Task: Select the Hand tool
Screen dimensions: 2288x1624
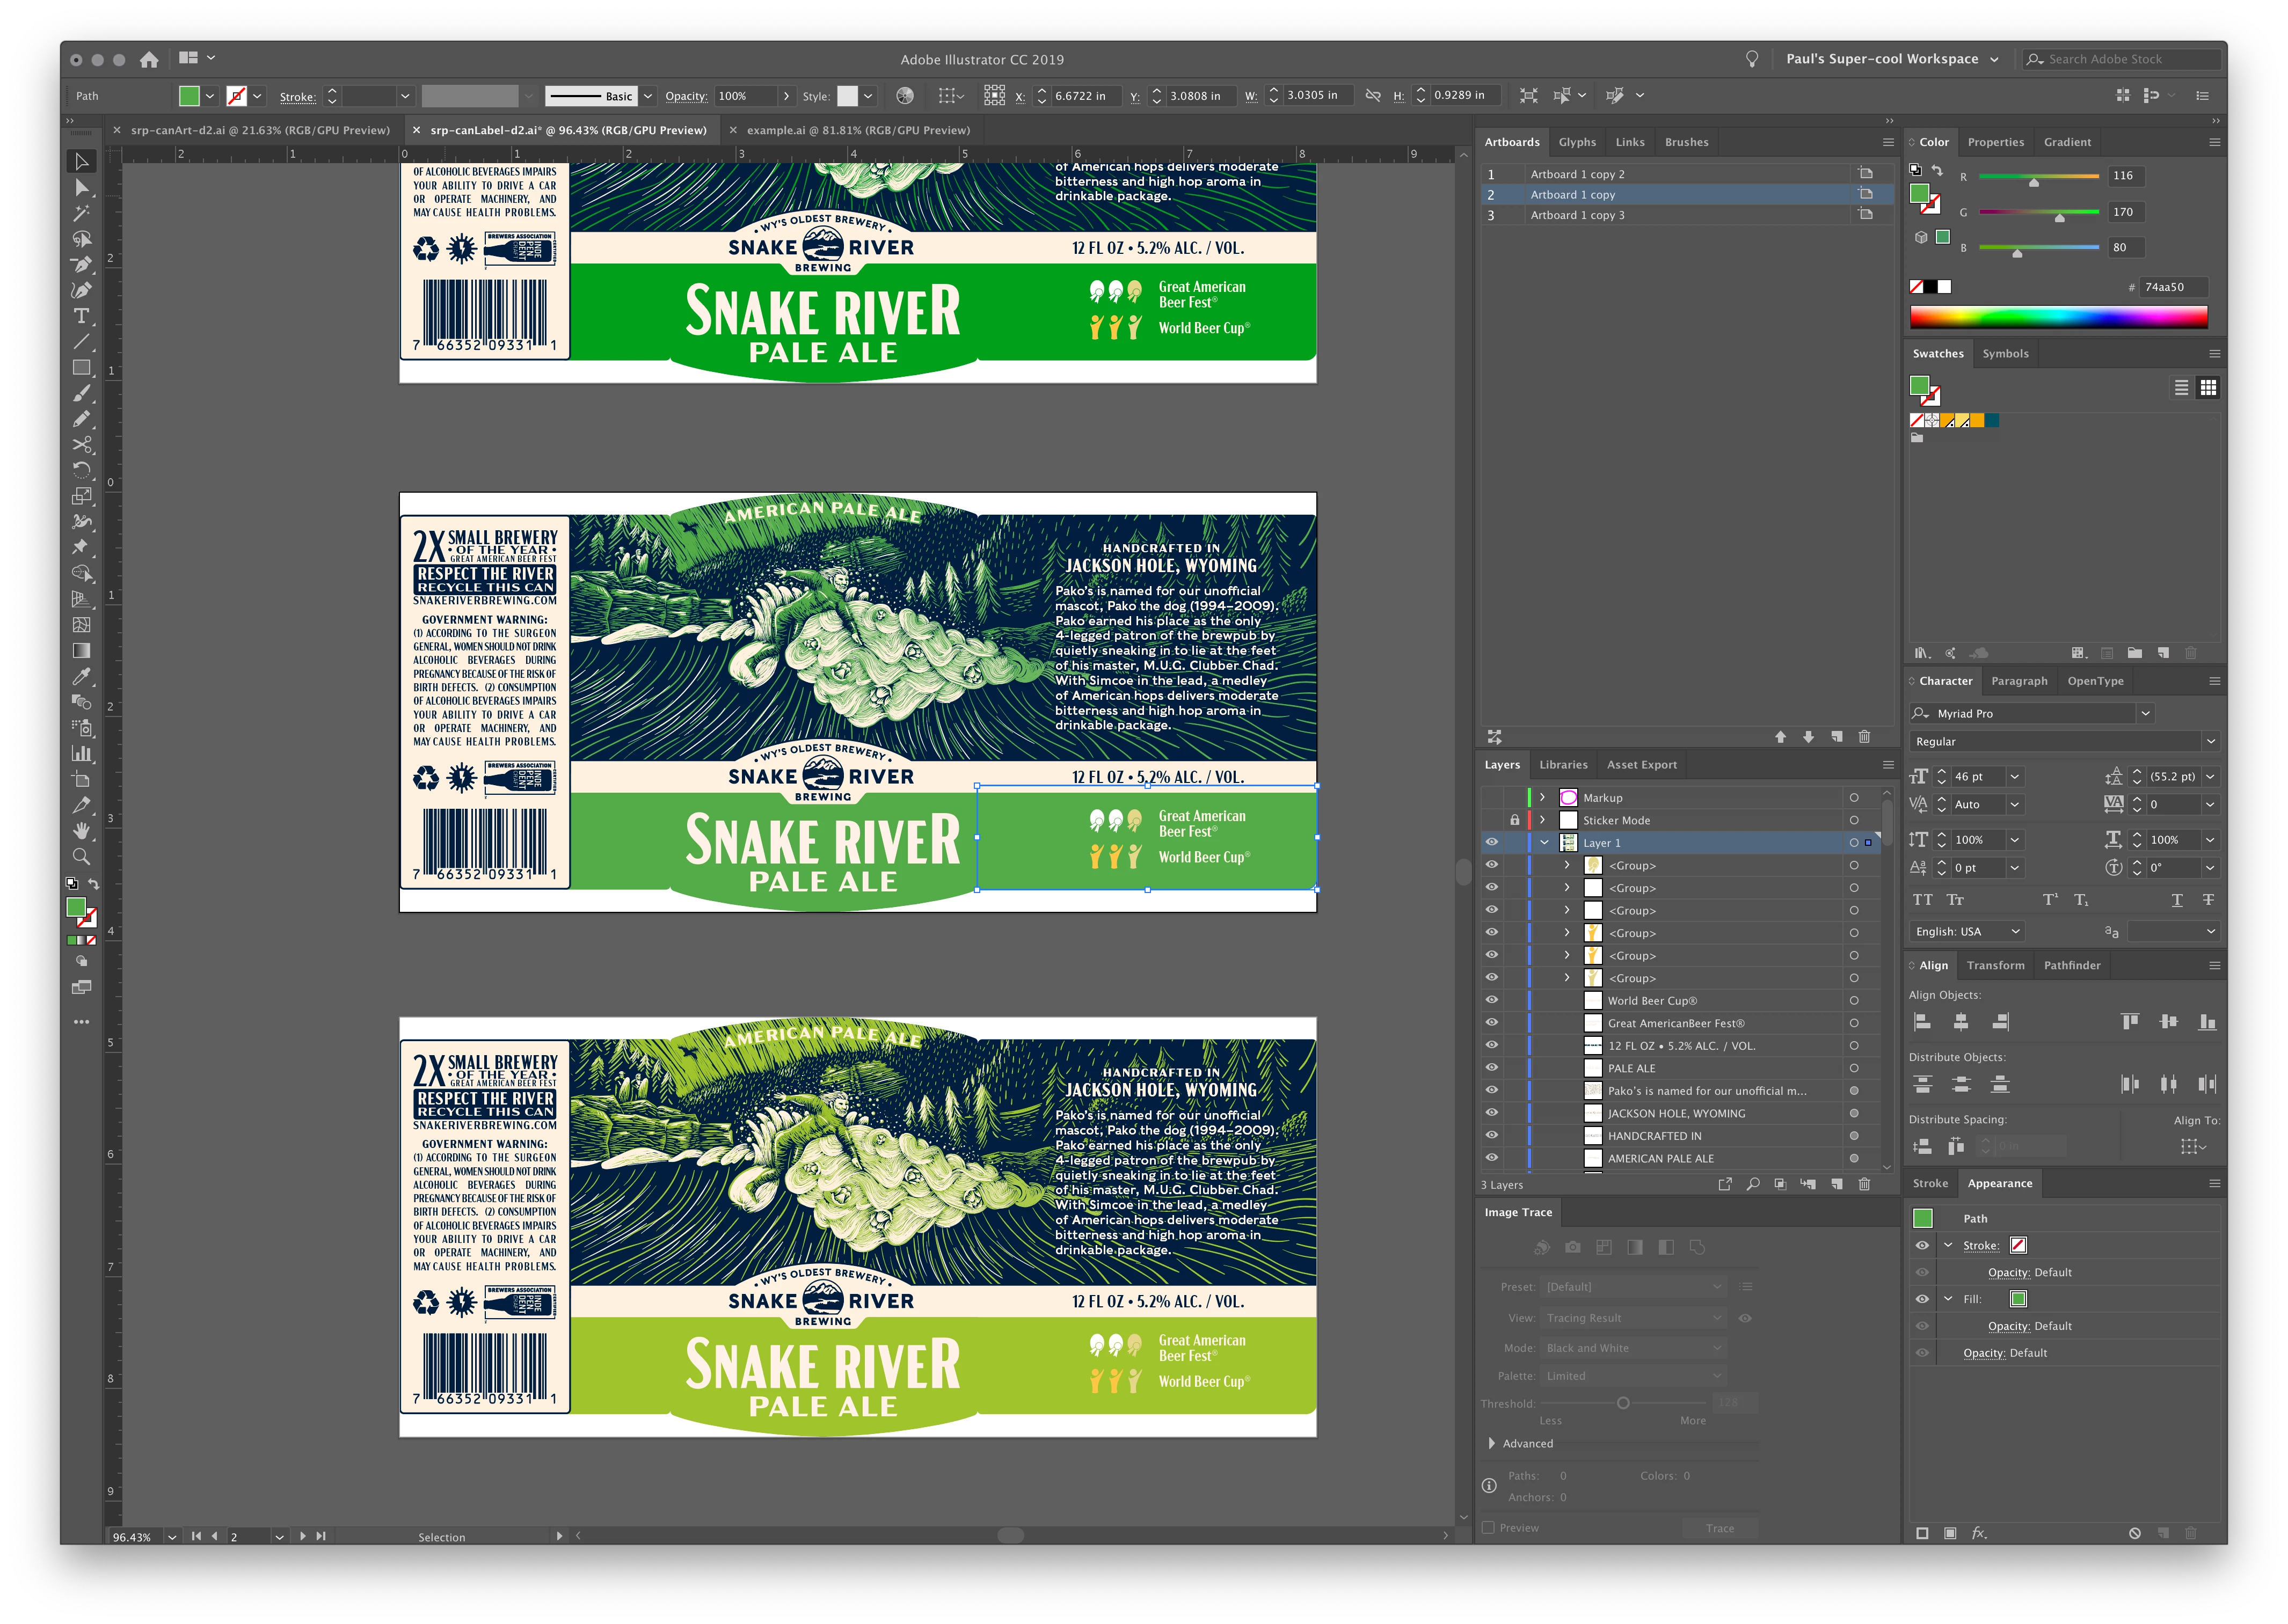Action: [82, 831]
